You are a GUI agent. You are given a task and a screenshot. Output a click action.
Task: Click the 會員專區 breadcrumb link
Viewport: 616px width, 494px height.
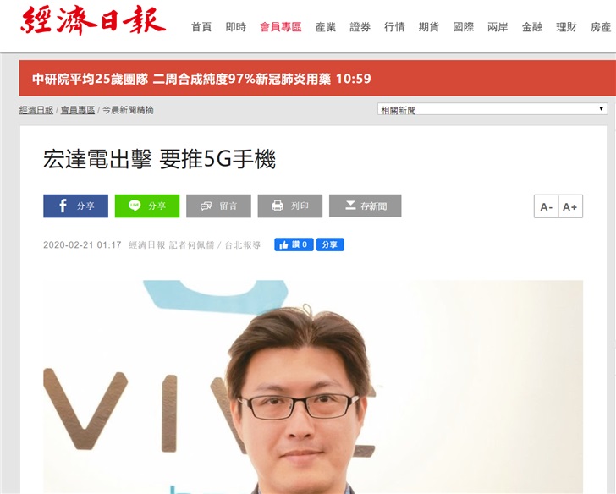tap(78, 110)
